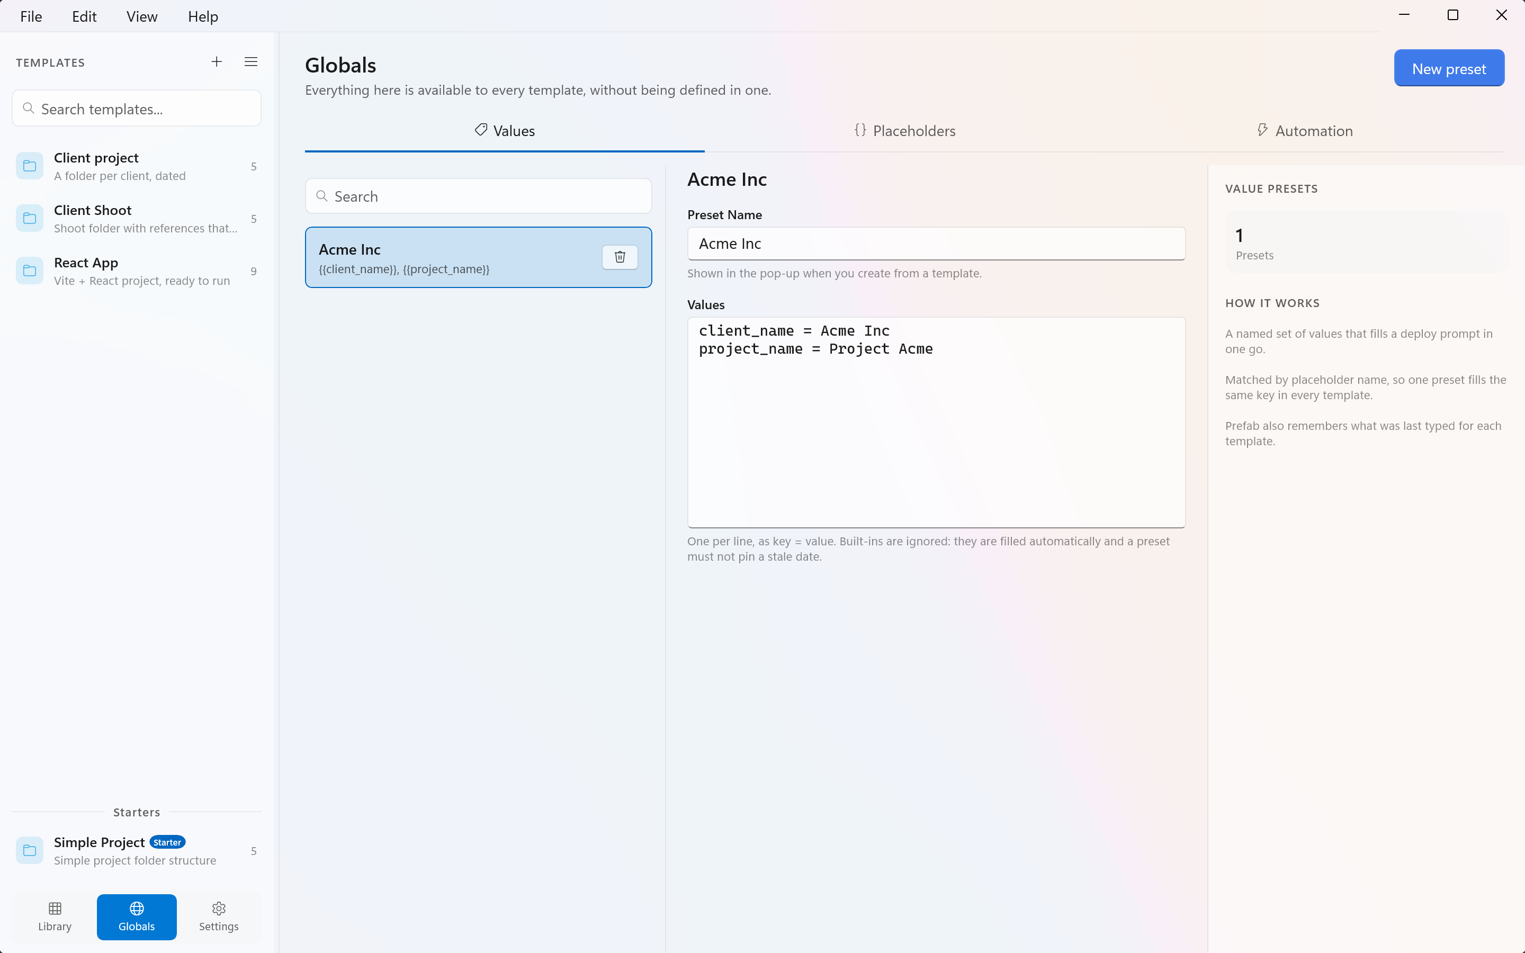Click the 'project_name = Project Acme' line
Screen dimensions: 1525x953
[816, 348]
